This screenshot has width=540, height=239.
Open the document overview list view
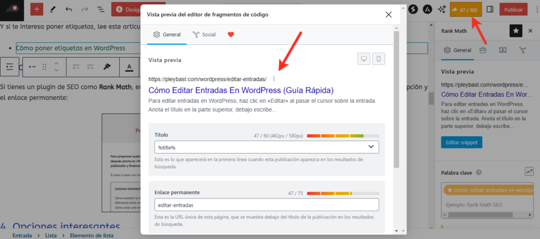coord(101,9)
